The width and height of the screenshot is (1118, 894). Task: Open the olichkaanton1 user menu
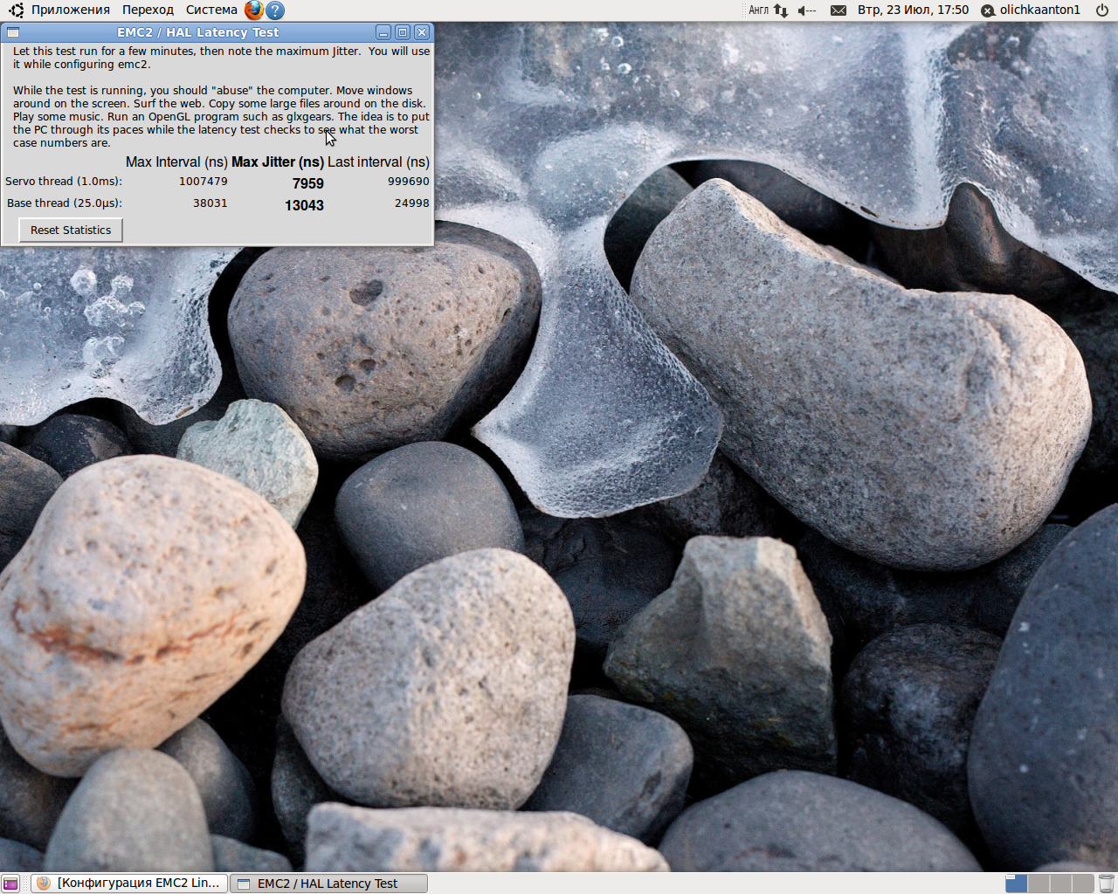point(1031,10)
